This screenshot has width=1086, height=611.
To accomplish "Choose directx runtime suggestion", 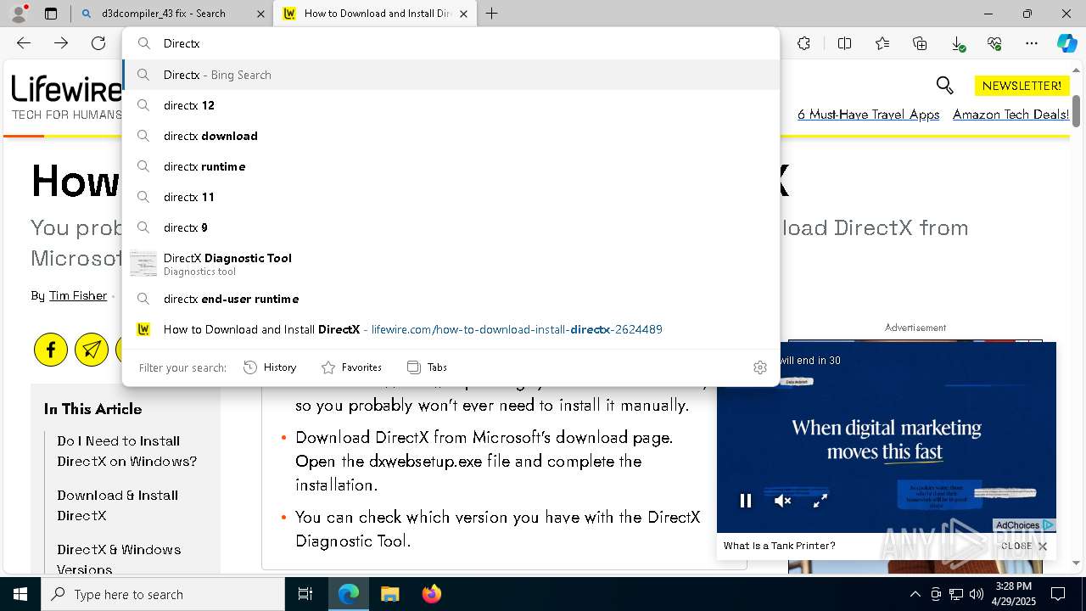I will 451,166.
